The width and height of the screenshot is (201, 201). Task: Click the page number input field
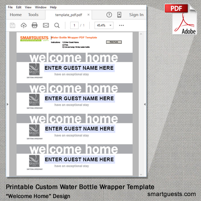pyautogui.click(x=74, y=25)
